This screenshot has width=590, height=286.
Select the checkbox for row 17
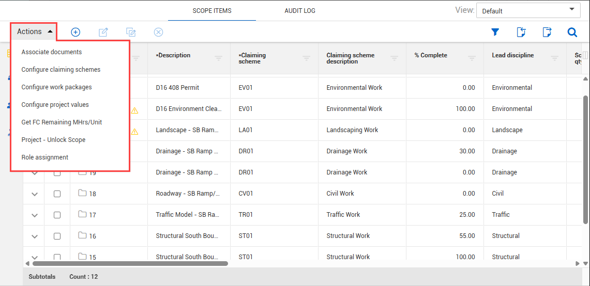(x=57, y=215)
